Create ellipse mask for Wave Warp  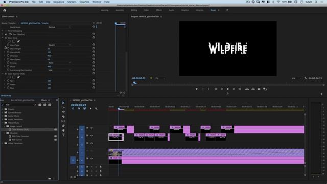[9, 41]
